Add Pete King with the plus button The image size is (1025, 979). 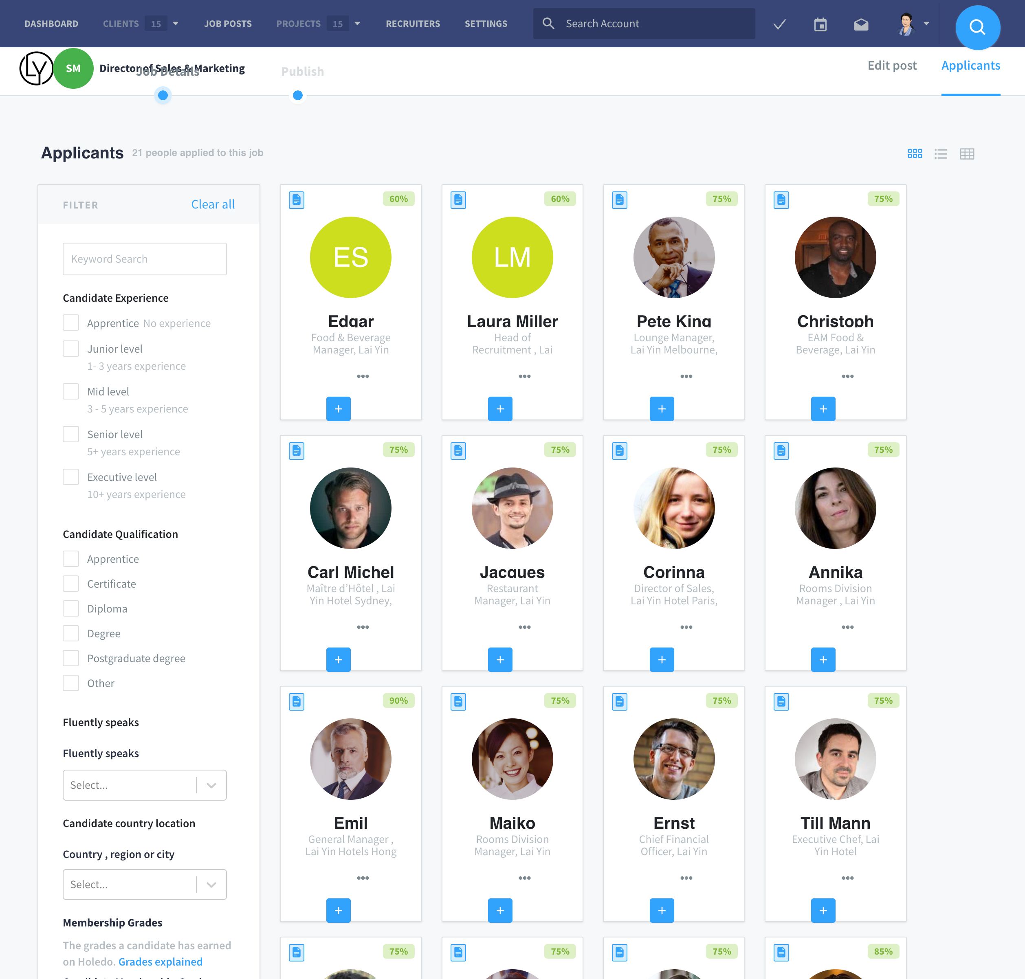click(x=662, y=408)
